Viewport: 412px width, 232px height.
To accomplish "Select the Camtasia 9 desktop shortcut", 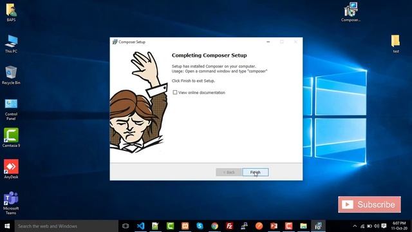I will tap(11, 137).
